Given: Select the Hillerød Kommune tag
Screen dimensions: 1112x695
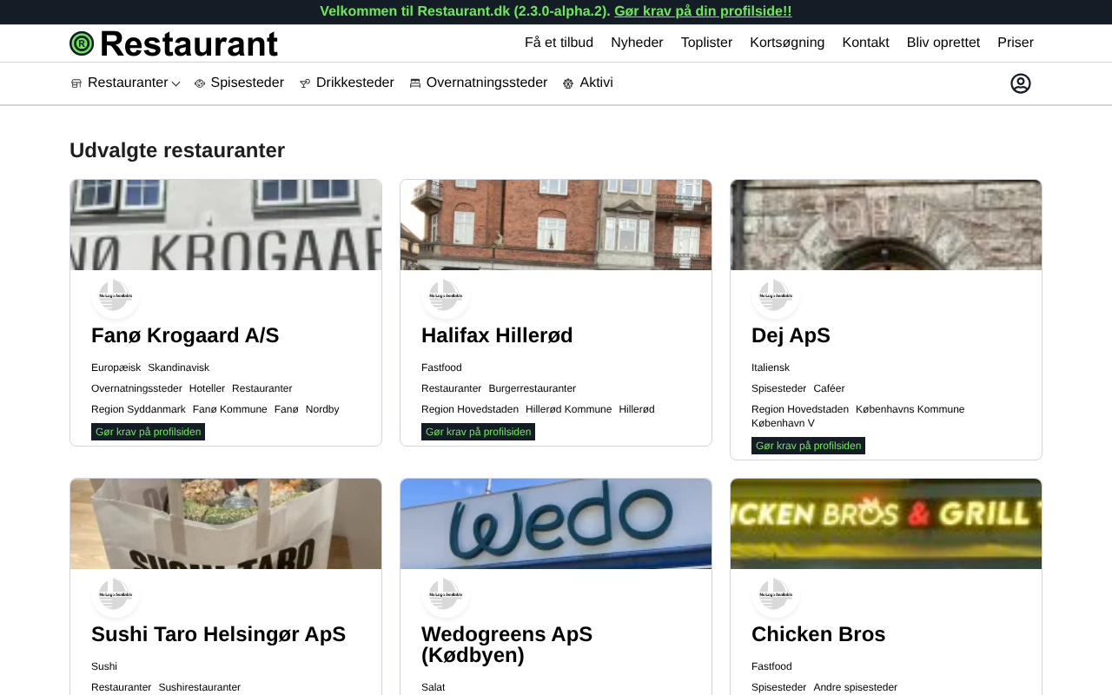Looking at the screenshot, I should [568, 409].
